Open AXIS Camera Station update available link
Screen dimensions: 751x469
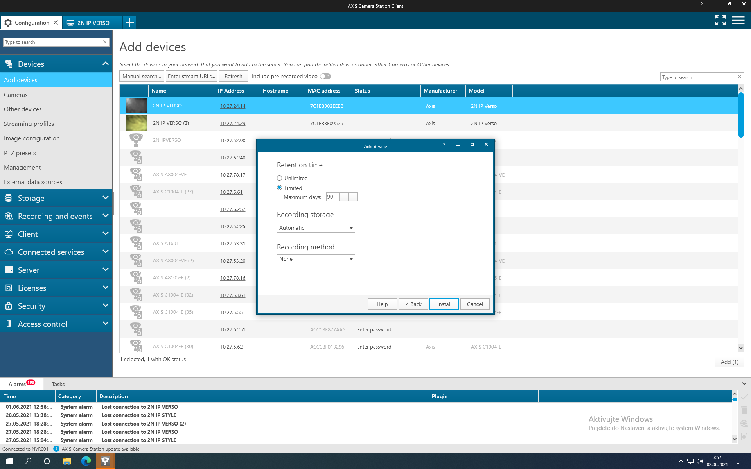[101, 449]
